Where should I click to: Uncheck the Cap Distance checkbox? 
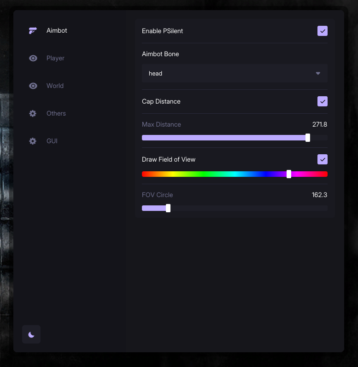click(323, 101)
